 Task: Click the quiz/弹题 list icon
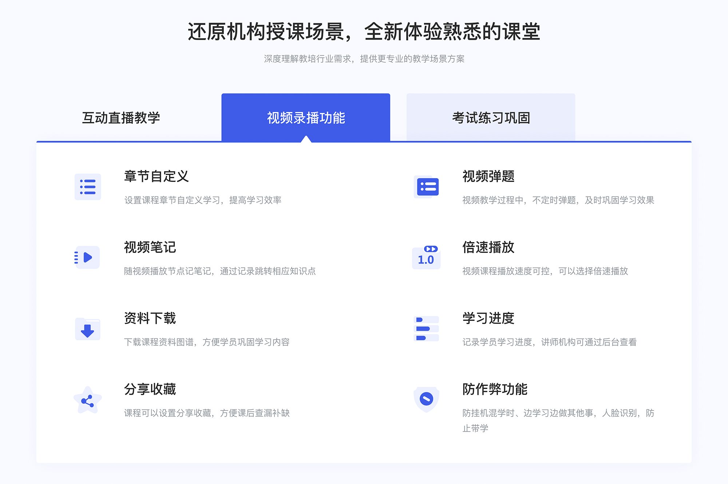[426, 187]
